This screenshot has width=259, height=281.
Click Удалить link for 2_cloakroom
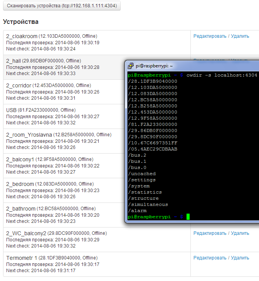pyautogui.click(x=240, y=36)
